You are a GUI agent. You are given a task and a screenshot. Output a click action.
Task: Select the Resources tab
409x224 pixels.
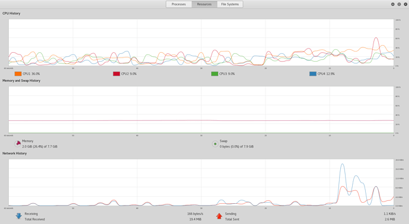tap(204, 4)
